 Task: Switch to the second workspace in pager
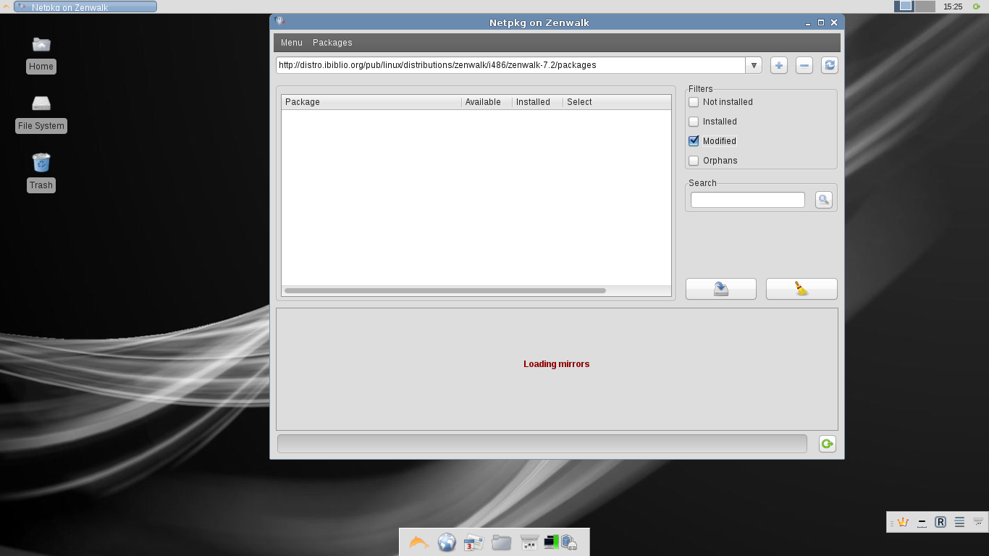click(x=925, y=7)
